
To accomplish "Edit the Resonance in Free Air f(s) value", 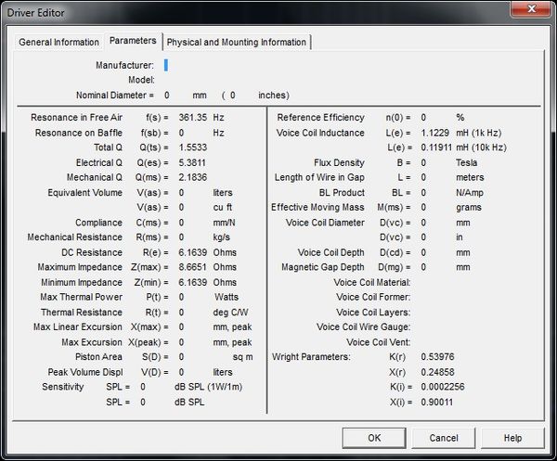I will tap(193, 118).
